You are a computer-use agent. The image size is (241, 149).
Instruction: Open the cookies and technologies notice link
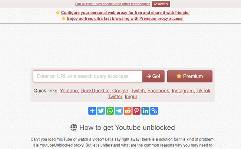113,4
